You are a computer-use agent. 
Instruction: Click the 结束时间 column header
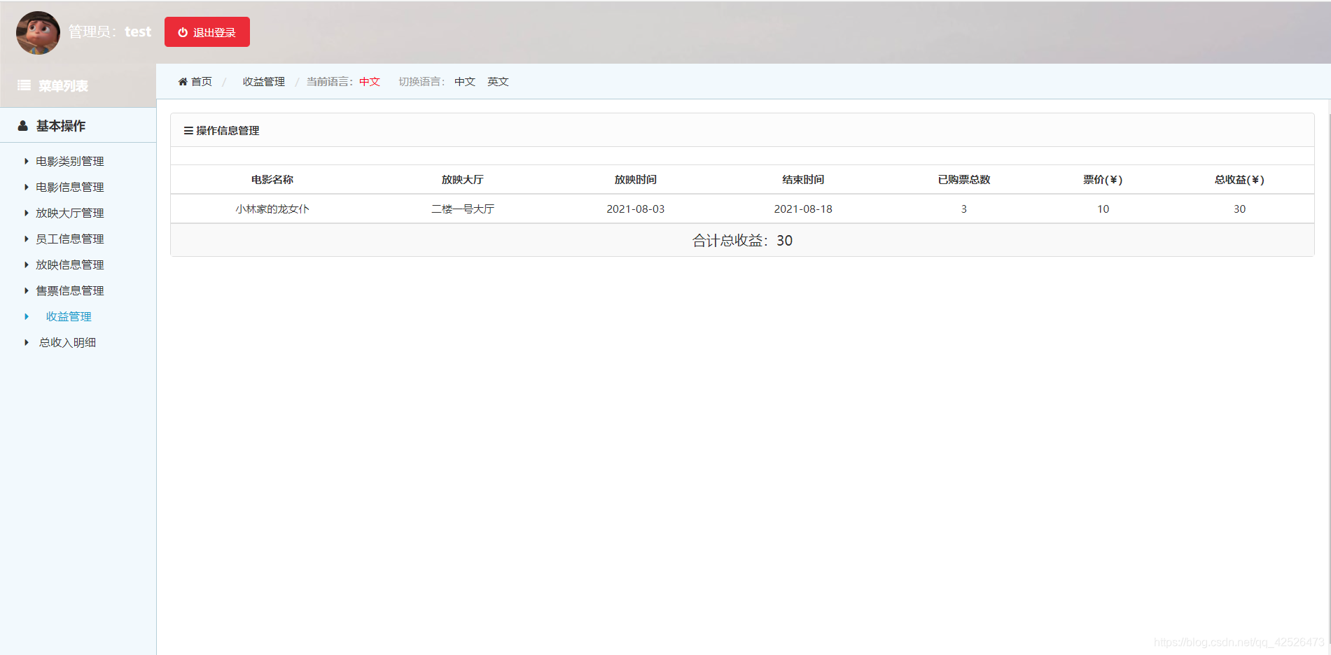click(803, 180)
